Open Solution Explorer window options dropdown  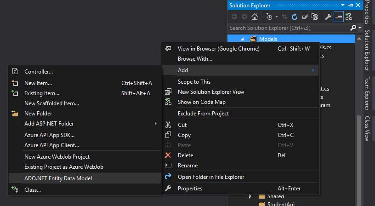pyautogui.click(x=344, y=5)
